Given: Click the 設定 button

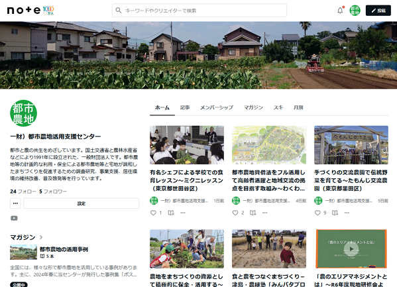Looking at the screenshot, I should pos(82,203).
